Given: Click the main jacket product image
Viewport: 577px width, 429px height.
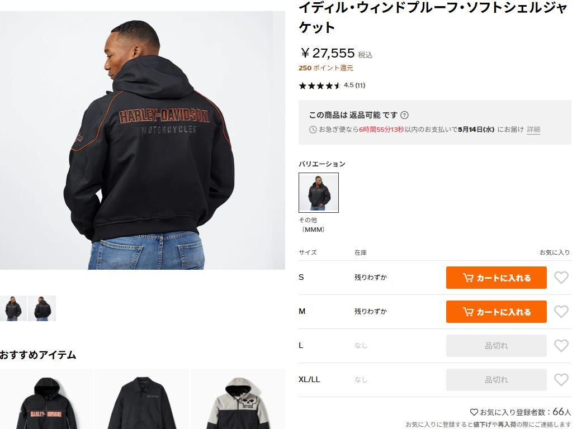Looking at the screenshot, I should 143,140.
